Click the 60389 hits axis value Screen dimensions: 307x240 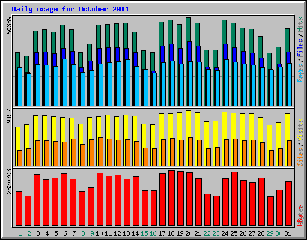(x=9, y=25)
